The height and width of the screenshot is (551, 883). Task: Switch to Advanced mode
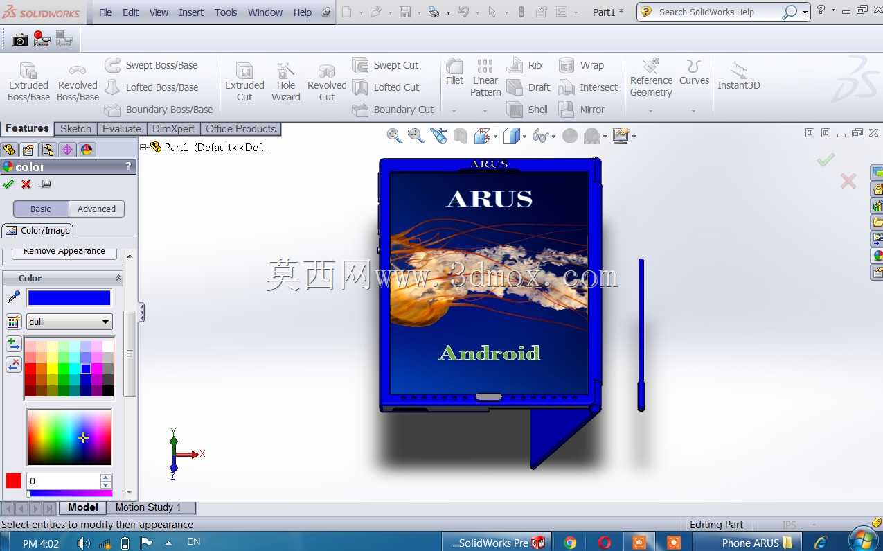coord(96,209)
